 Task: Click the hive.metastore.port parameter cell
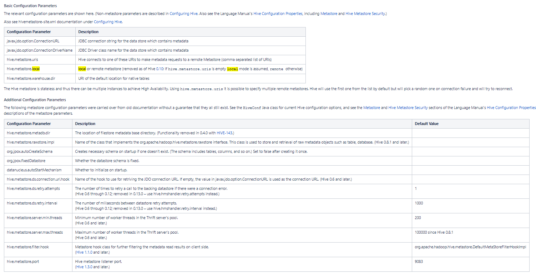[38, 264]
